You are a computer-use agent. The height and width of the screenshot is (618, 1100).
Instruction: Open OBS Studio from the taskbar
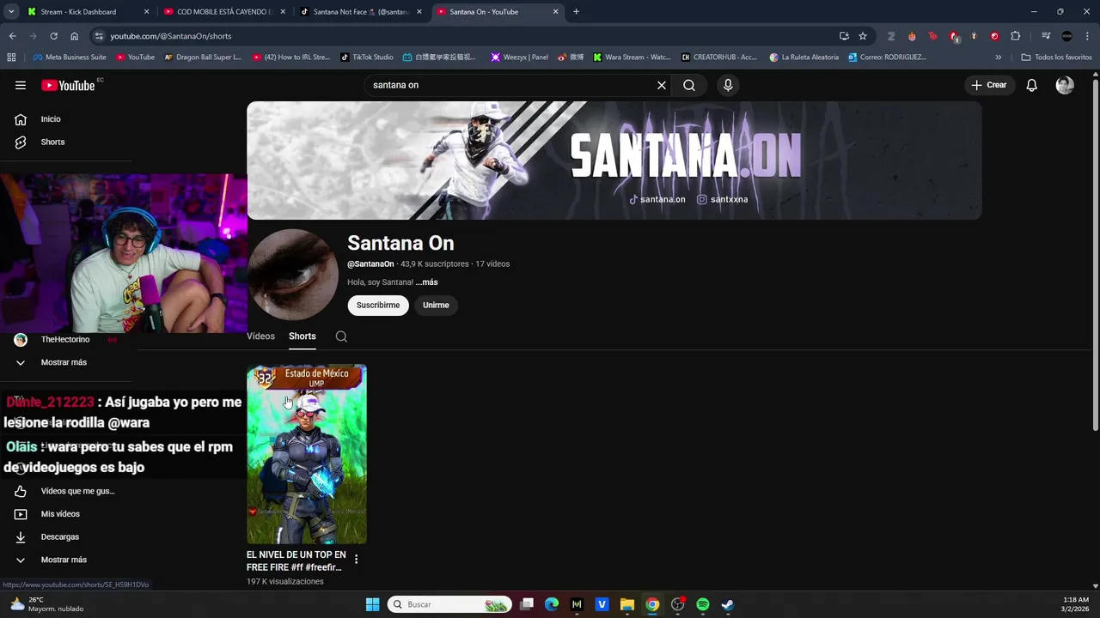[678, 604]
